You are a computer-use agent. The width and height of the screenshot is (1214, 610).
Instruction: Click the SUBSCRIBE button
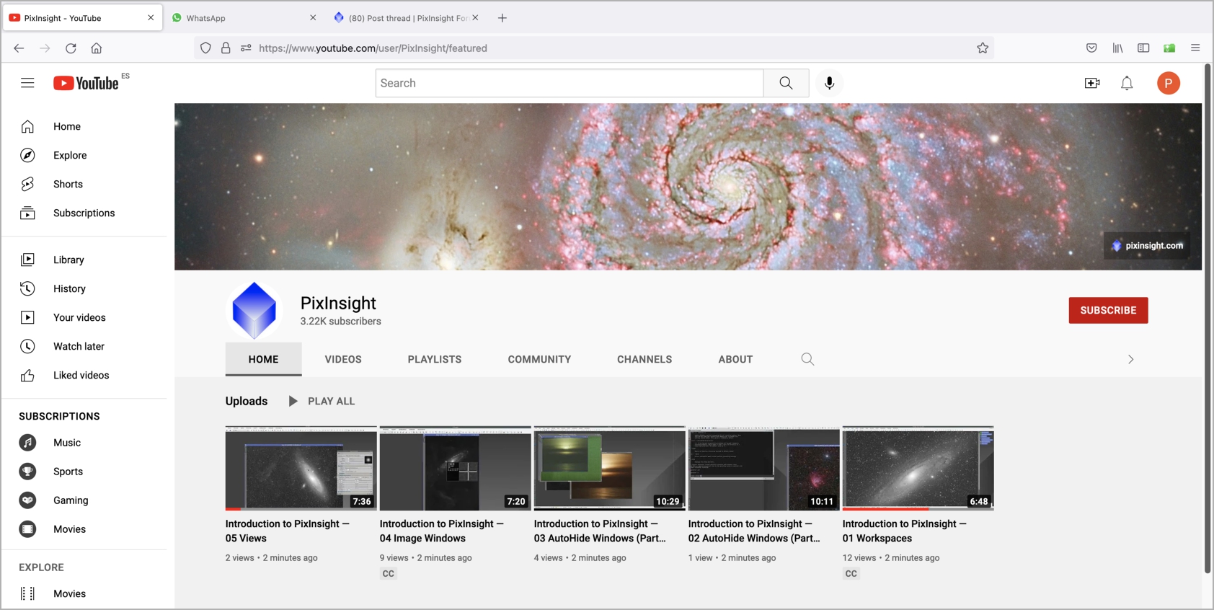click(x=1108, y=310)
